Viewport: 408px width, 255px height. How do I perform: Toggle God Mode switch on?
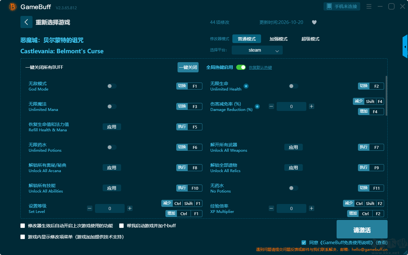112,86
